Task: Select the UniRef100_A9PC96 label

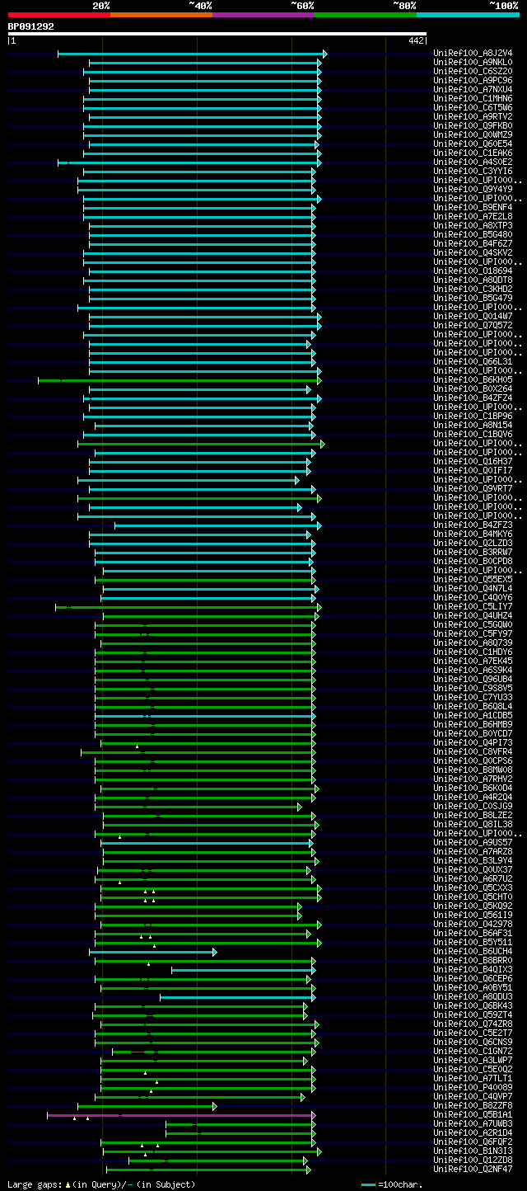Action: click(473, 80)
